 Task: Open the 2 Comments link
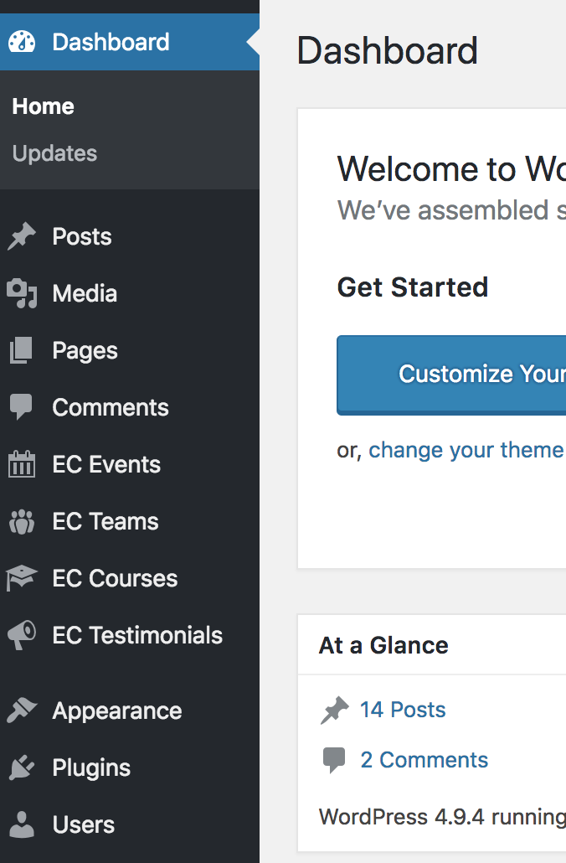[424, 760]
